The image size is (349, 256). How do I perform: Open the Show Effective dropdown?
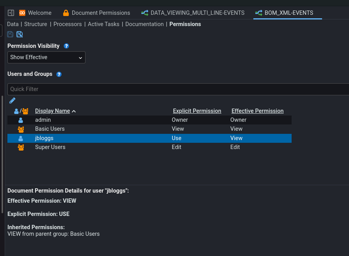[46, 57]
